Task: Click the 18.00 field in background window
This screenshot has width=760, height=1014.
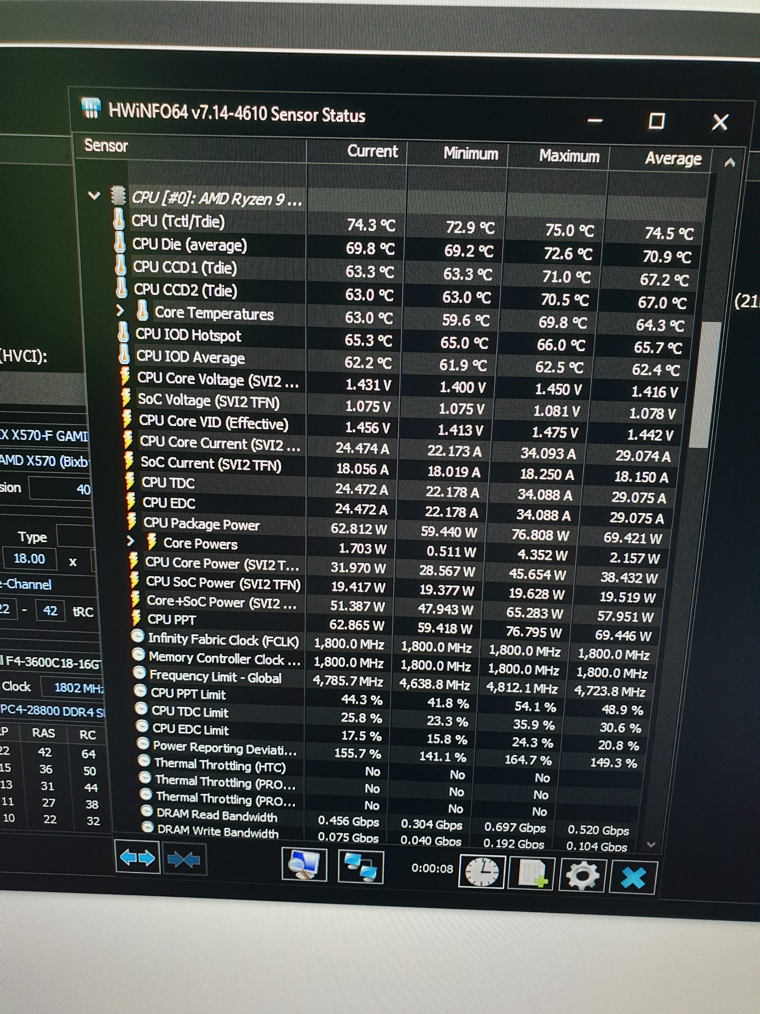Action: (x=29, y=559)
